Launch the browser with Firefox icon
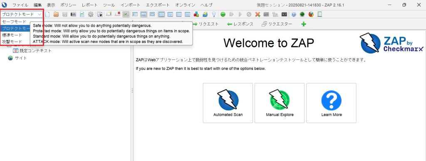This screenshot has height=161, width=426. 311,15
